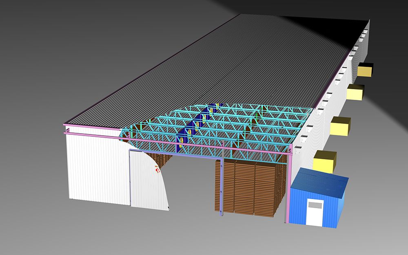Click the grey window on the cabin door
This screenshot has height=255, width=408.
[x=315, y=206]
